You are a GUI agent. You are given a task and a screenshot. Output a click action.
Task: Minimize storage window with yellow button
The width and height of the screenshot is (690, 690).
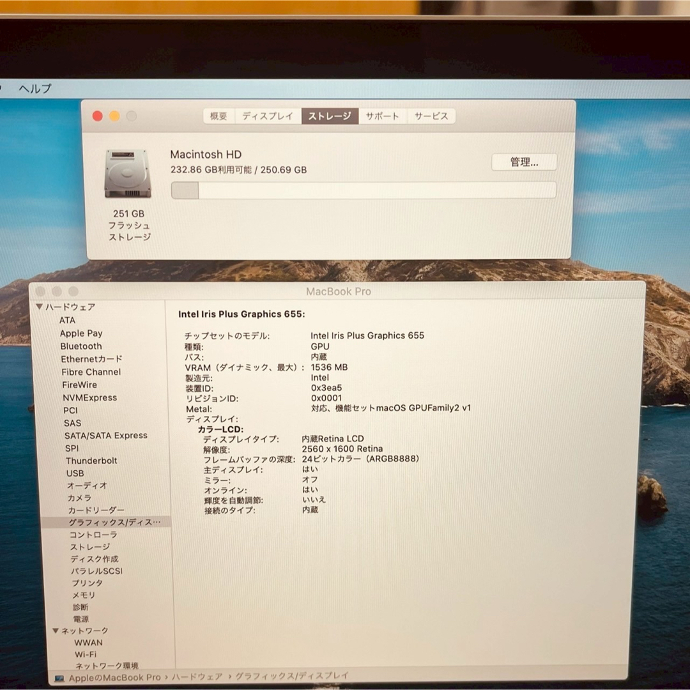click(x=114, y=116)
